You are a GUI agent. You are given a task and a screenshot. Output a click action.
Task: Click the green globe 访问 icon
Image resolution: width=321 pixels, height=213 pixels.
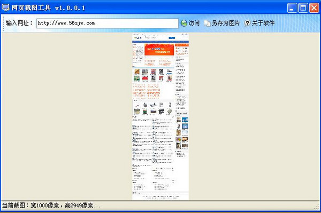pos(184,23)
